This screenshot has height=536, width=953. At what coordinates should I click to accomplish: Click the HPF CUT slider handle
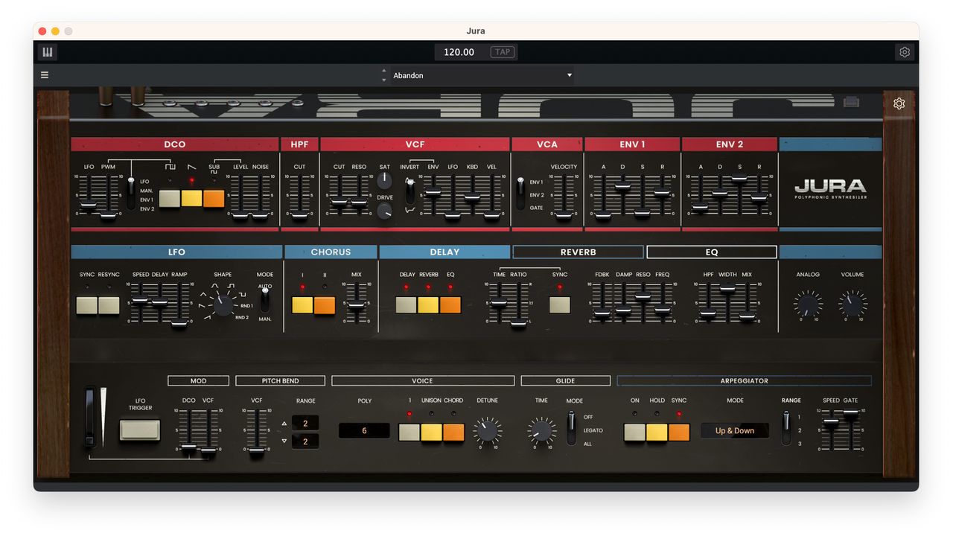[x=299, y=215]
